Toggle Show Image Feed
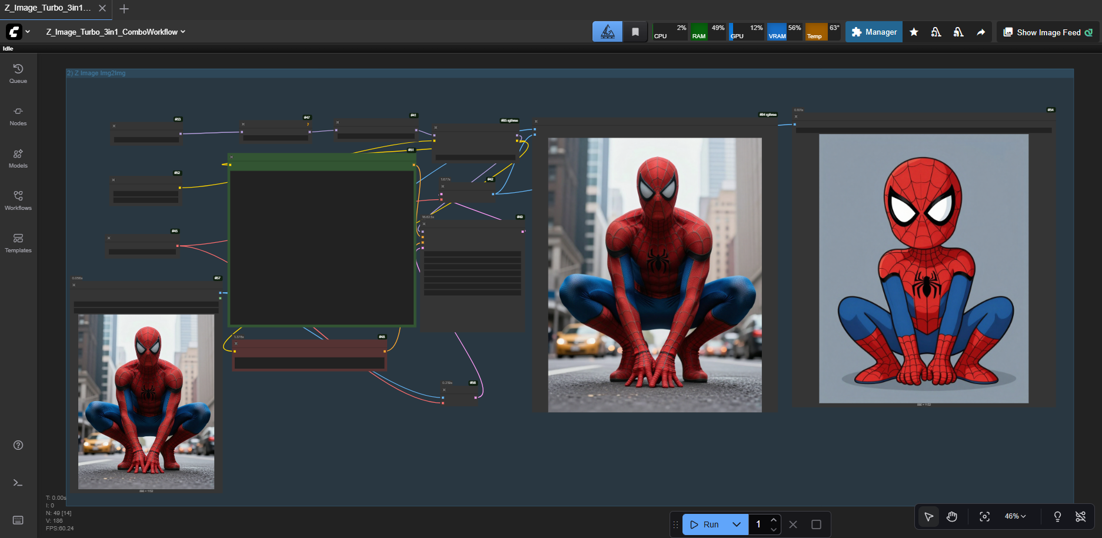 1047,32
